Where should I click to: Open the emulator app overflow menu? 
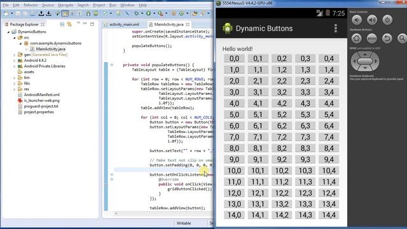click(336, 28)
